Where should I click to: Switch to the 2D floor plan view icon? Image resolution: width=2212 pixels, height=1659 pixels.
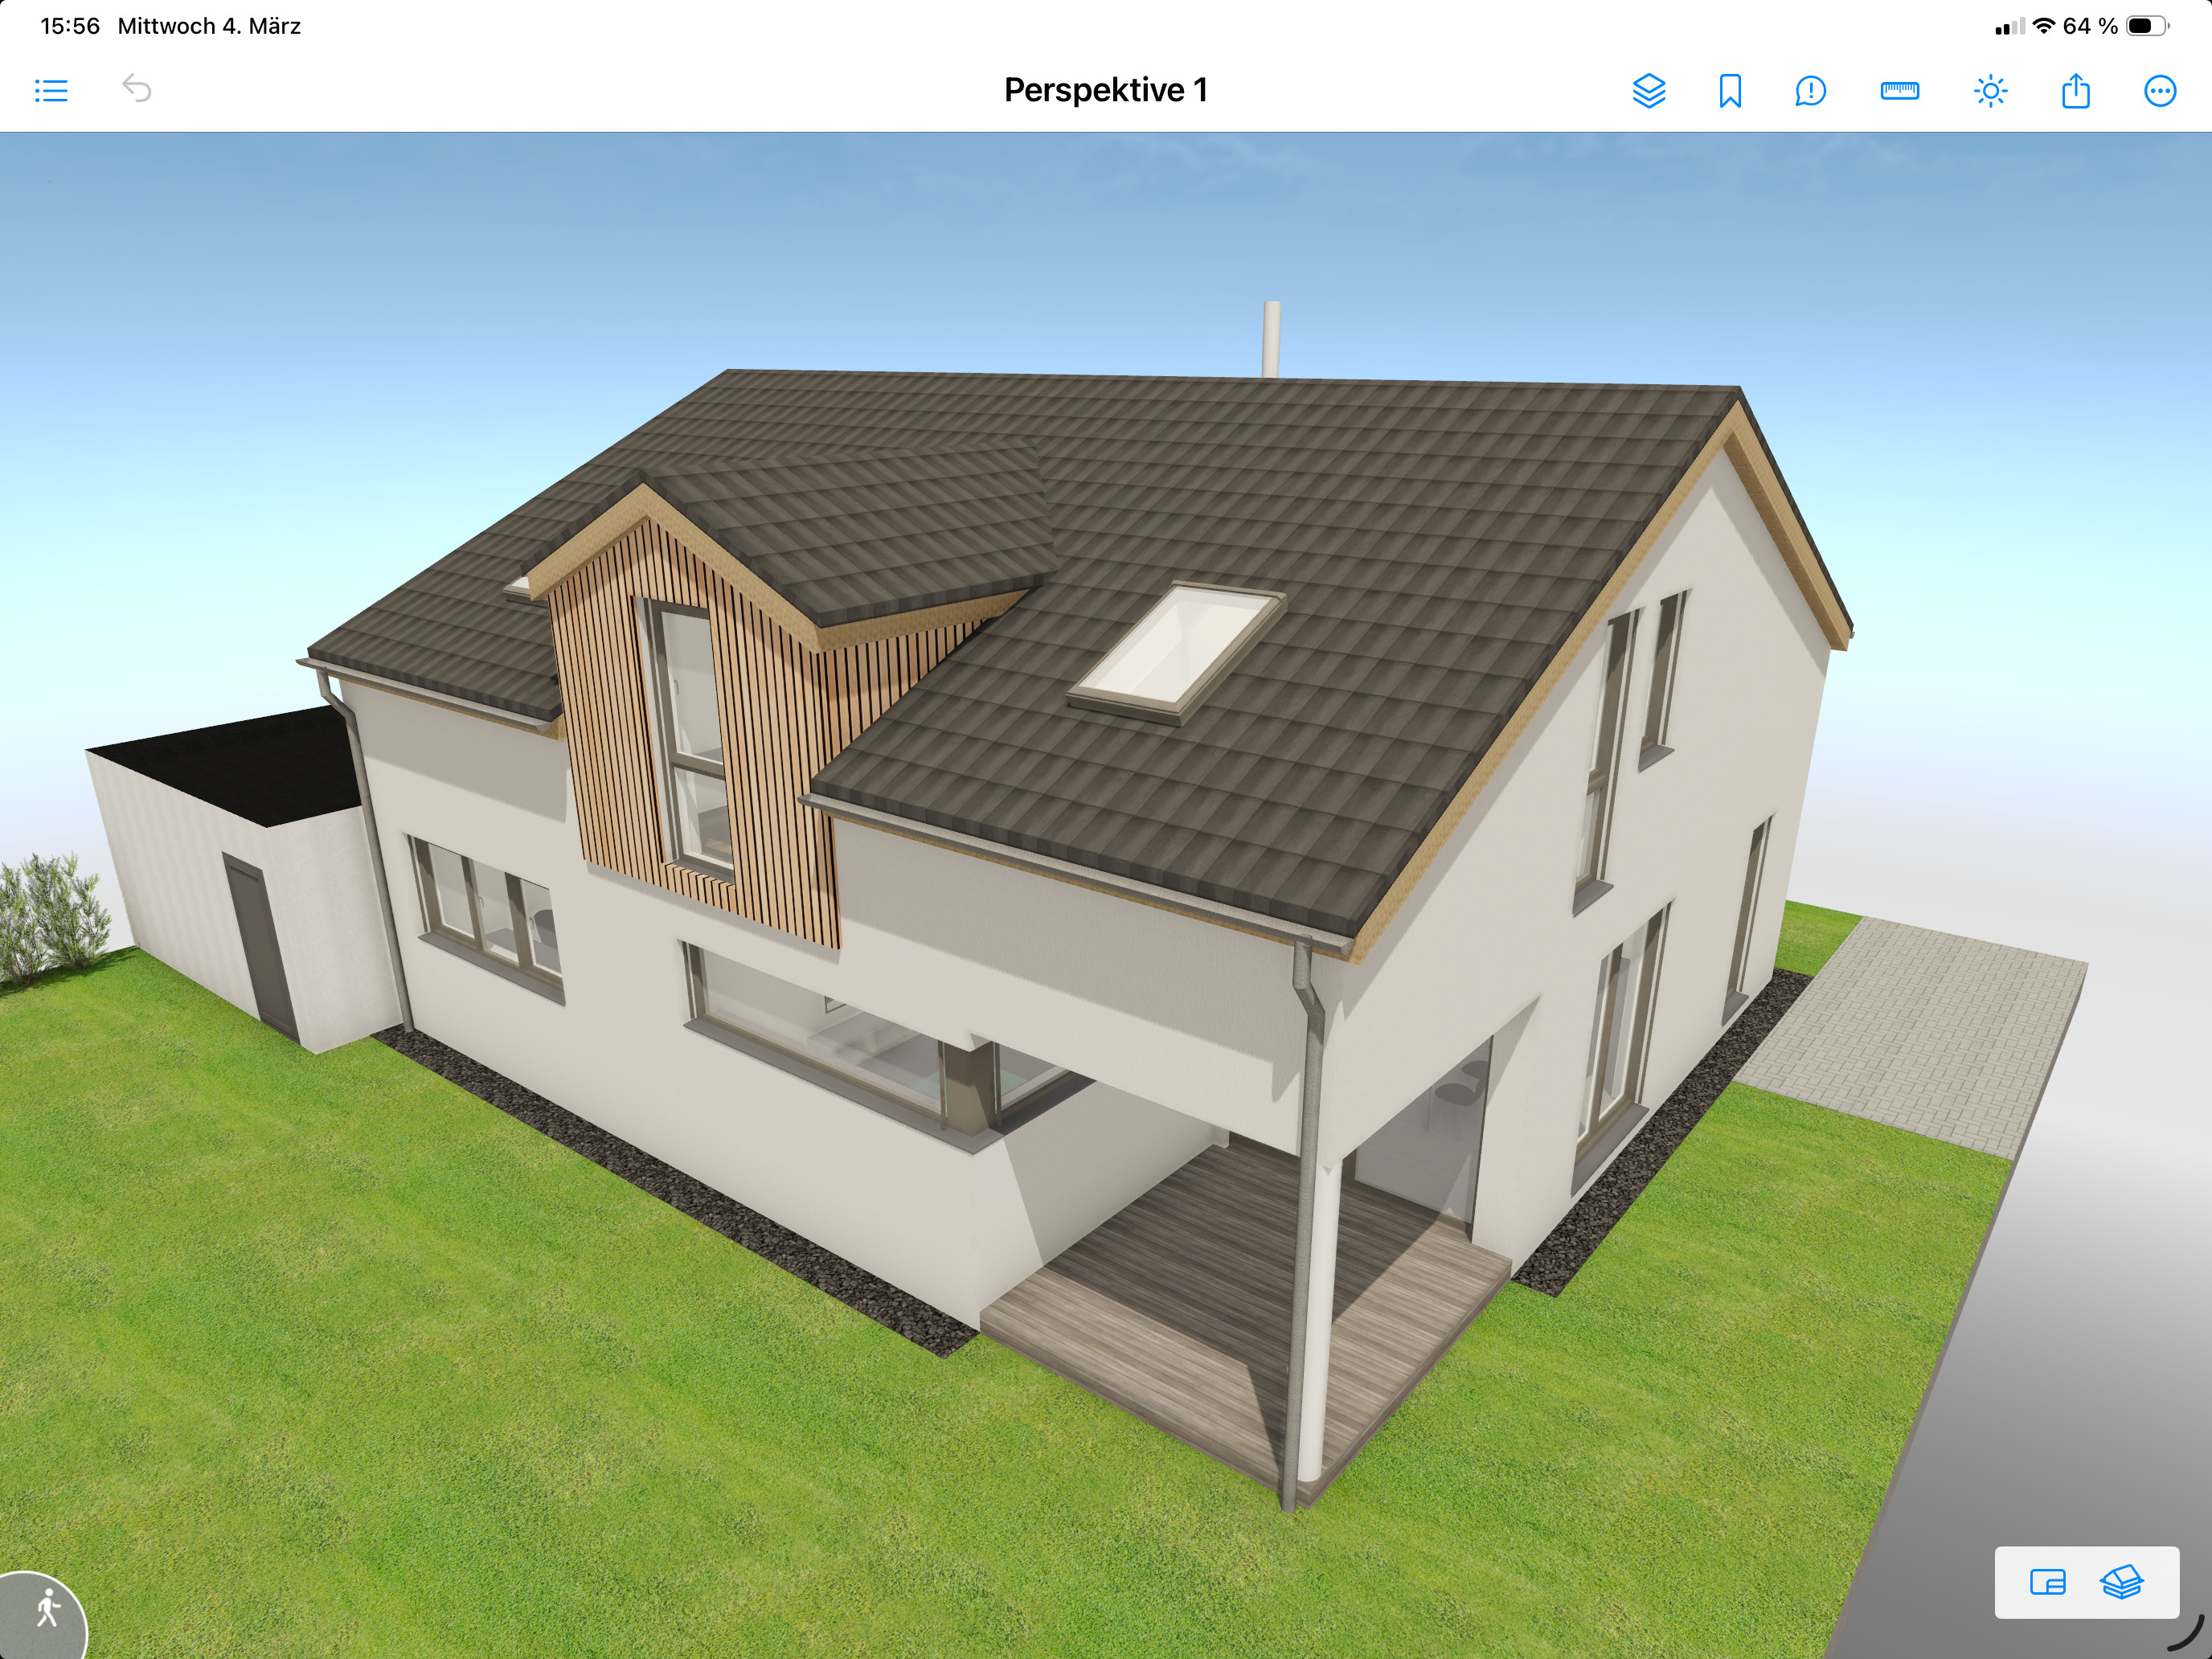pyautogui.click(x=2048, y=1583)
